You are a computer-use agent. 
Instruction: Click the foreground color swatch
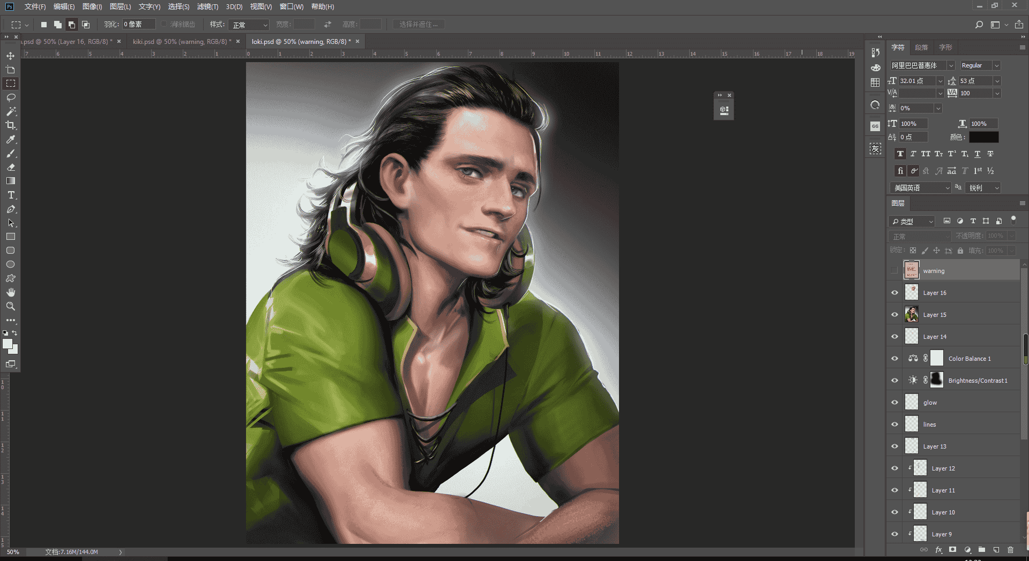coord(7,344)
